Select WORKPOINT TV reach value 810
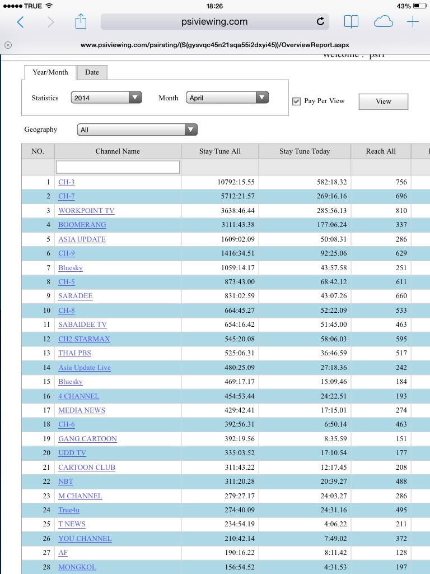The width and height of the screenshot is (430, 574). pos(401,211)
